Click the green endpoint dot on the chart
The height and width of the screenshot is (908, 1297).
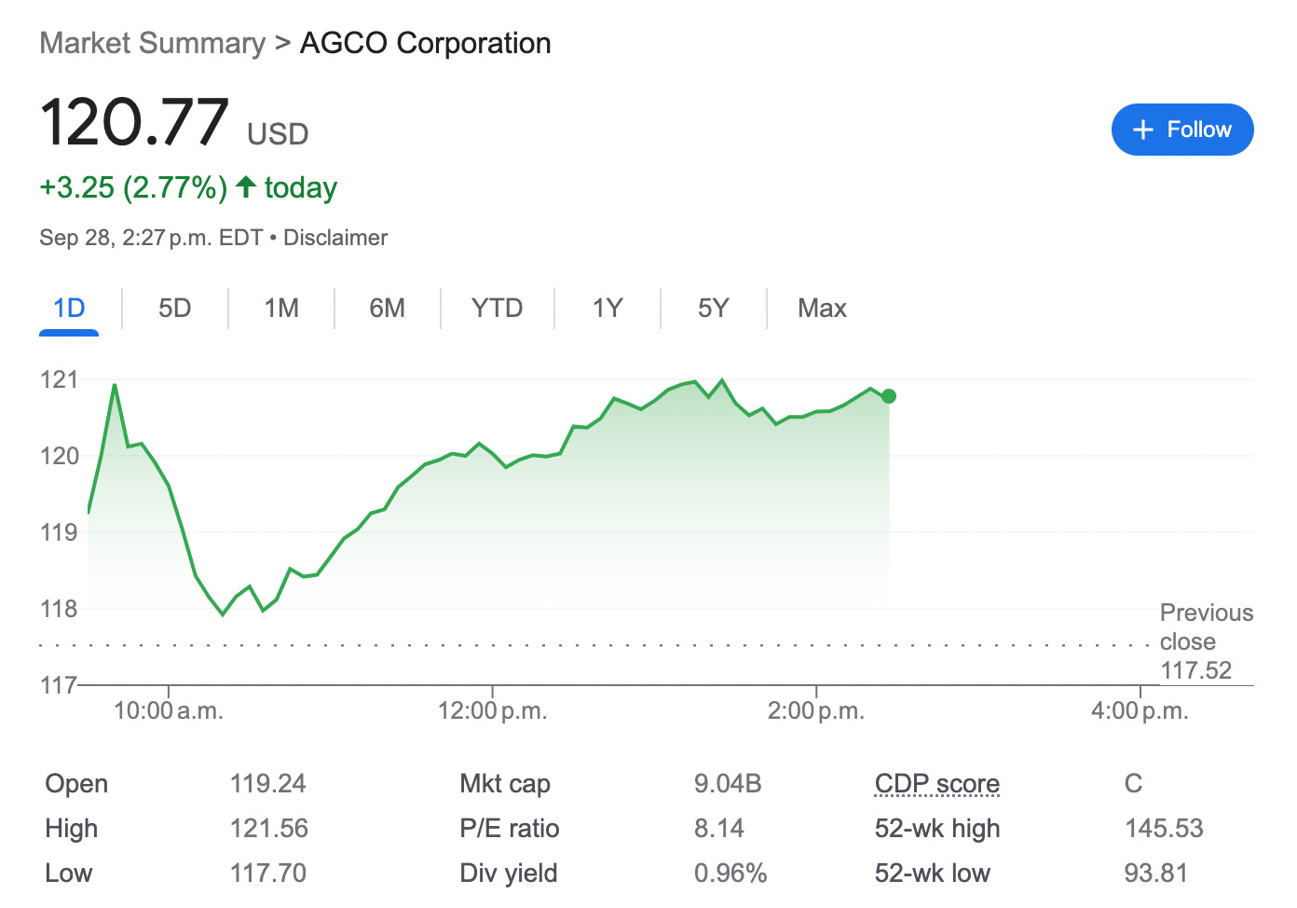click(890, 396)
